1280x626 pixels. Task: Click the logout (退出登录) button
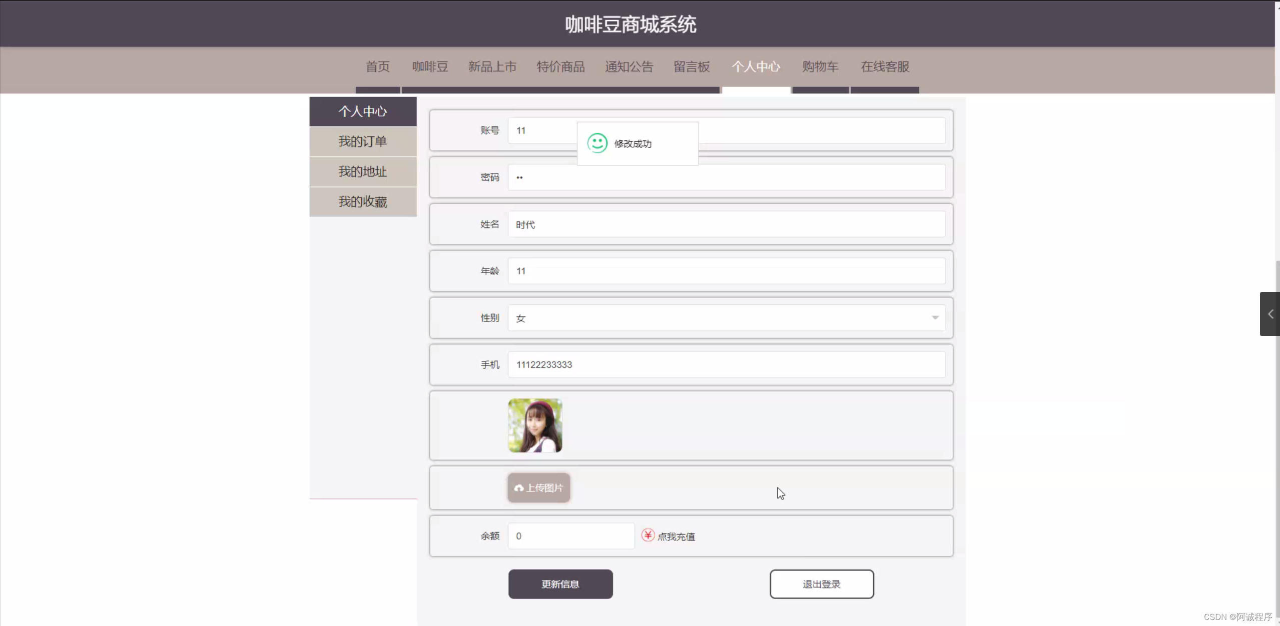[821, 584]
